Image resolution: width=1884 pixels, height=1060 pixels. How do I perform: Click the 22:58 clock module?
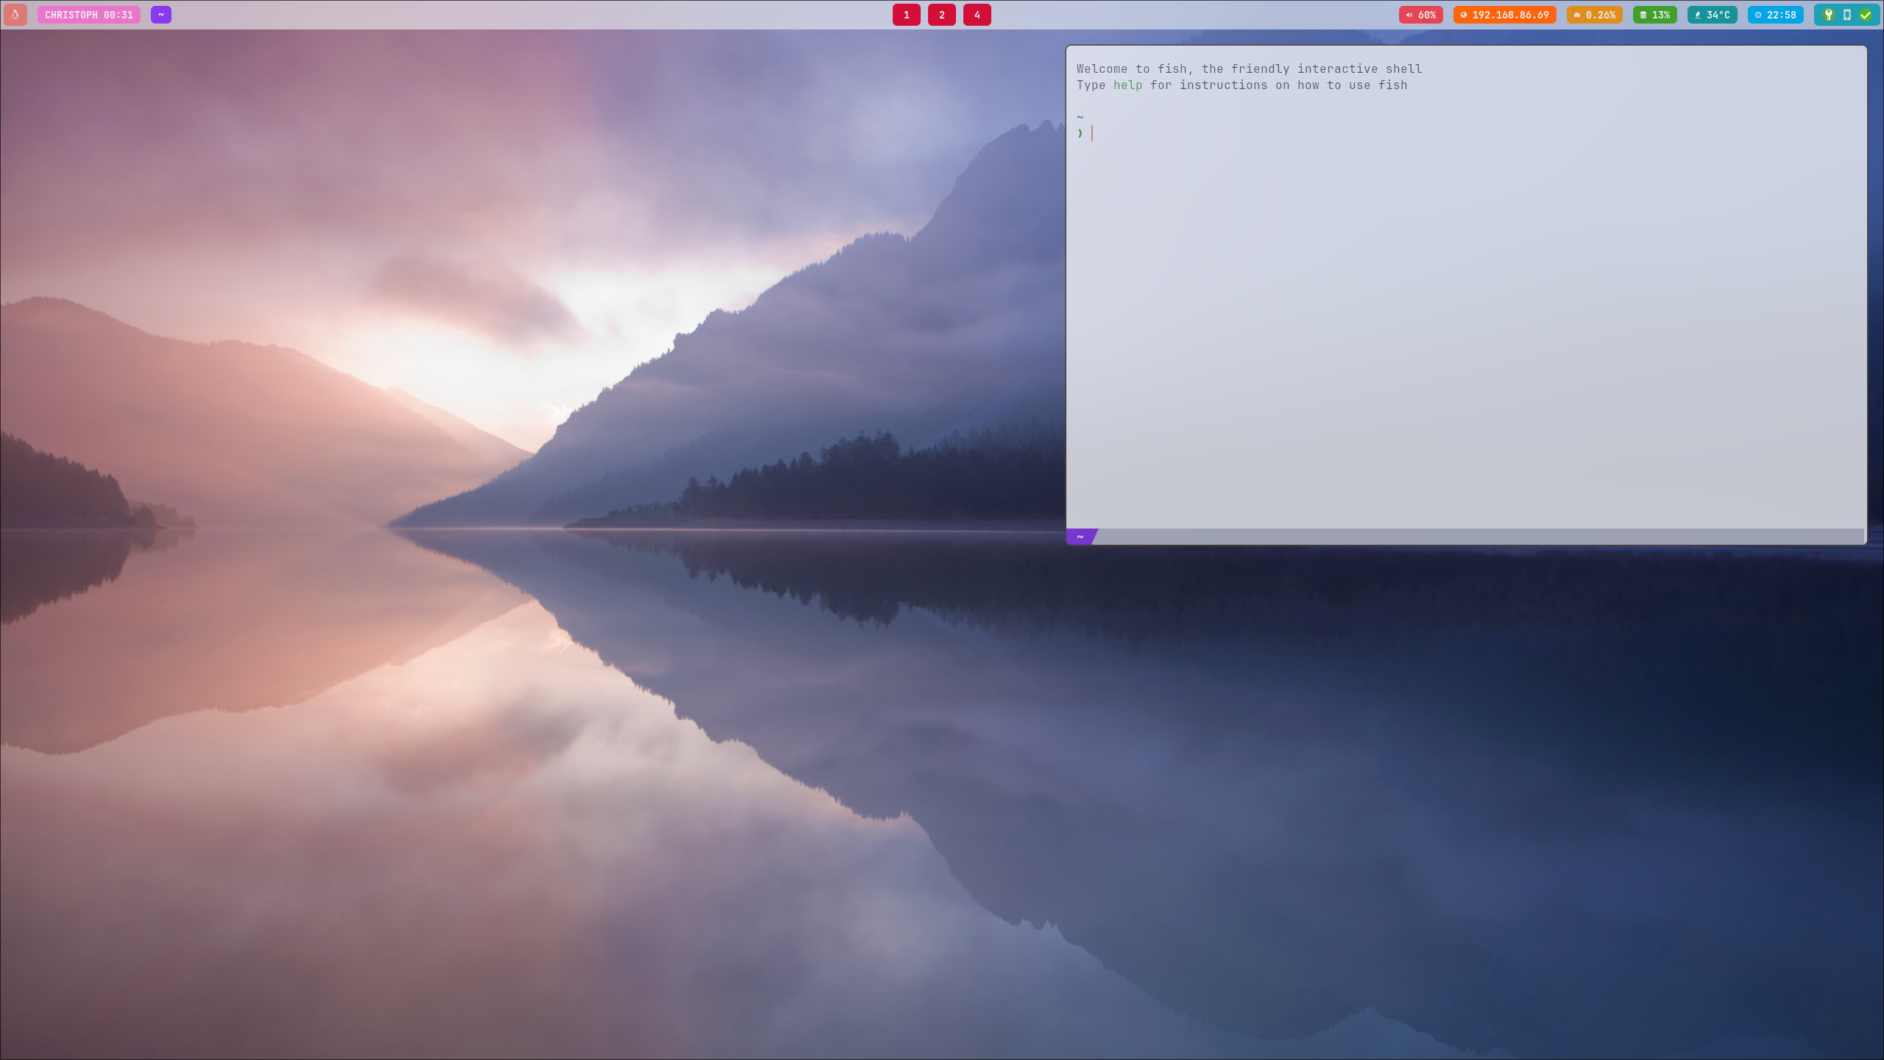[x=1775, y=15]
